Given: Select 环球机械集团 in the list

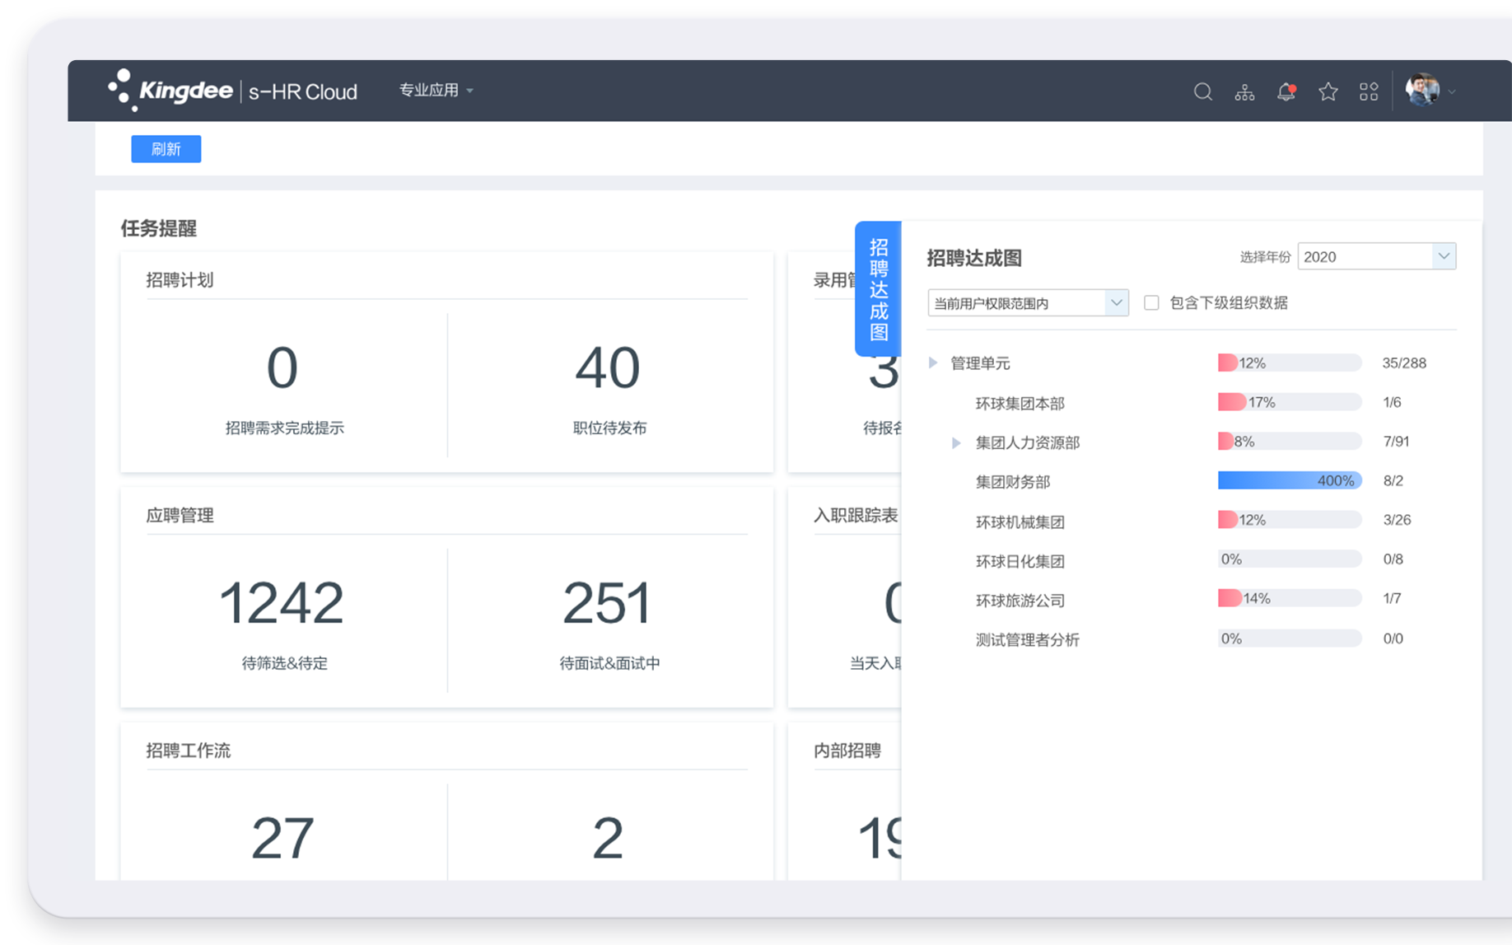Looking at the screenshot, I should coord(1020,522).
